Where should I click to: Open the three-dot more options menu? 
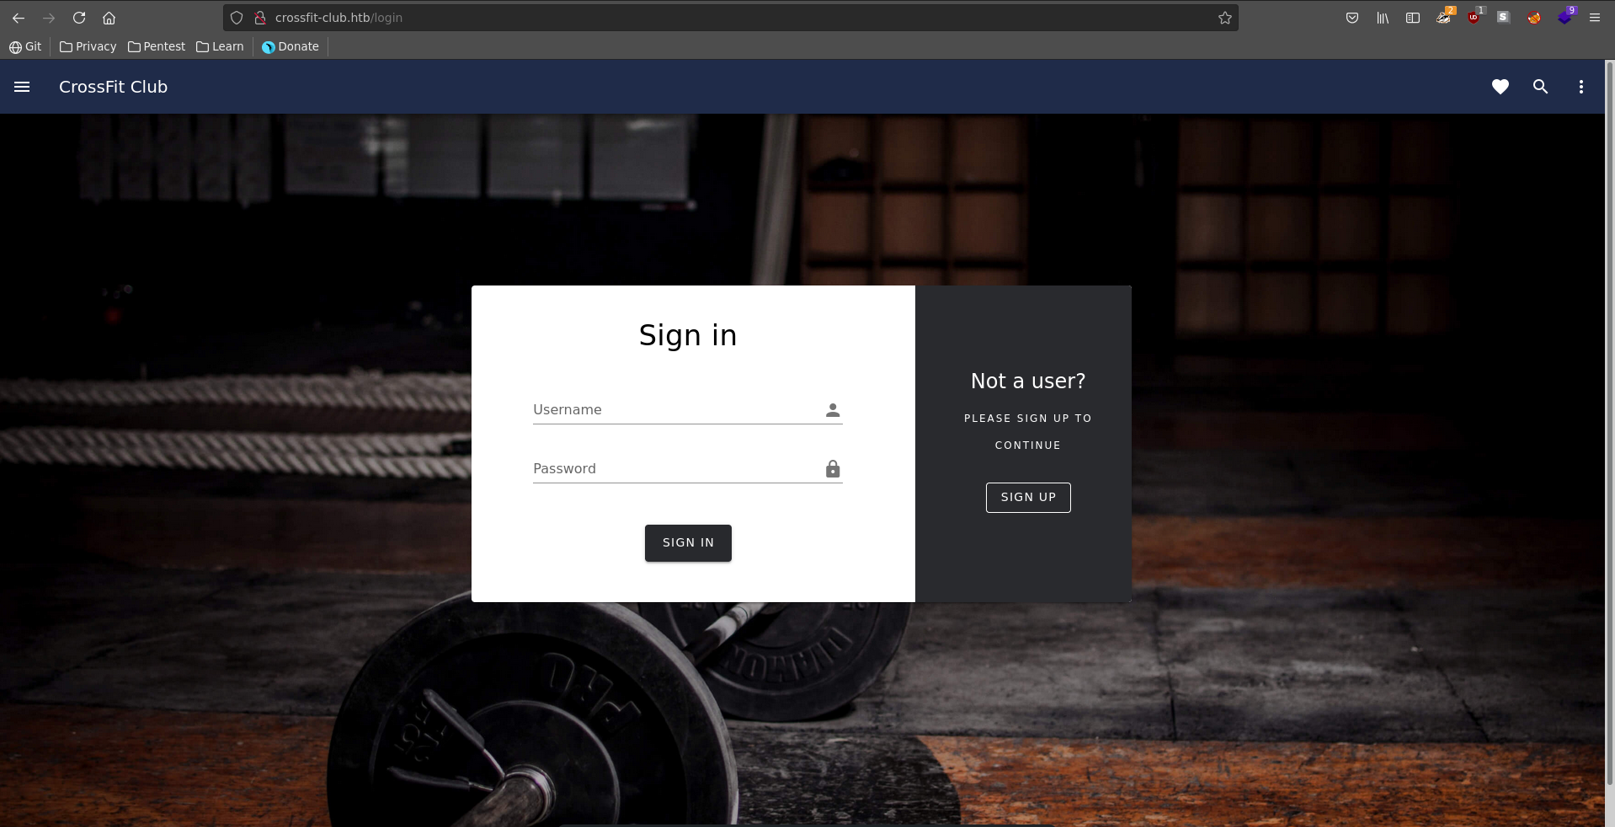click(x=1580, y=87)
